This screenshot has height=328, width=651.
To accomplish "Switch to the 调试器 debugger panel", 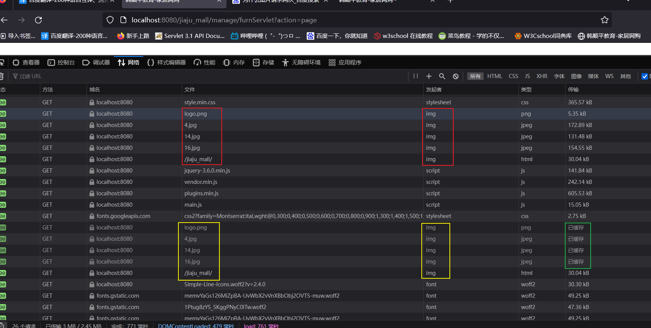I will (x=96, y=63).
